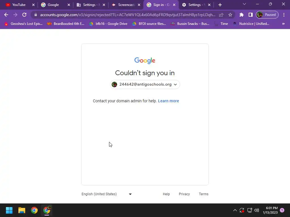Open the tab search chevron
Screen dimensions: 290x217
tap(244, 4)
